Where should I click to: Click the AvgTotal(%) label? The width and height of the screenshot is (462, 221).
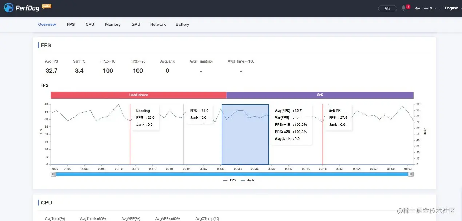coord(55,218)
